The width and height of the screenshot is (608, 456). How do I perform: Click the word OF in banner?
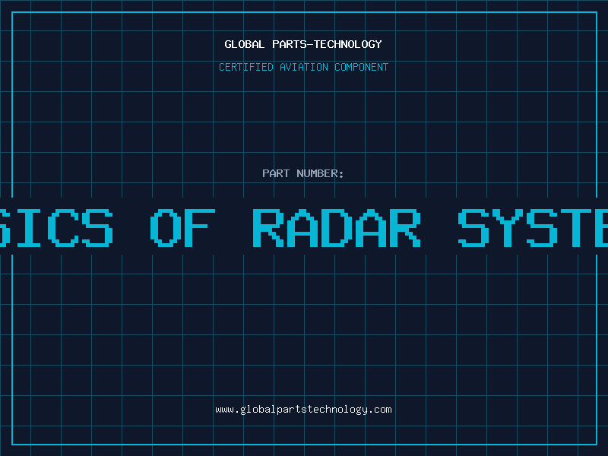click(182, 228)
